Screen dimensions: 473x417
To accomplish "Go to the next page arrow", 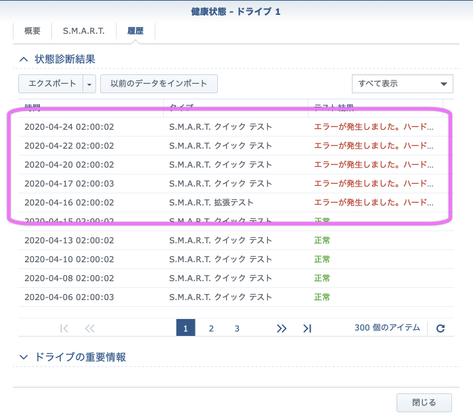I will click(x=281, y=328).
